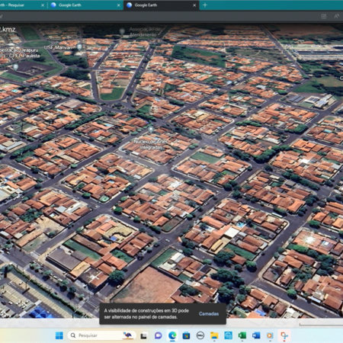The height and width of the screenshot is (343, 343).
Task: Click the USE map pin marker
Action: point(79,46)
